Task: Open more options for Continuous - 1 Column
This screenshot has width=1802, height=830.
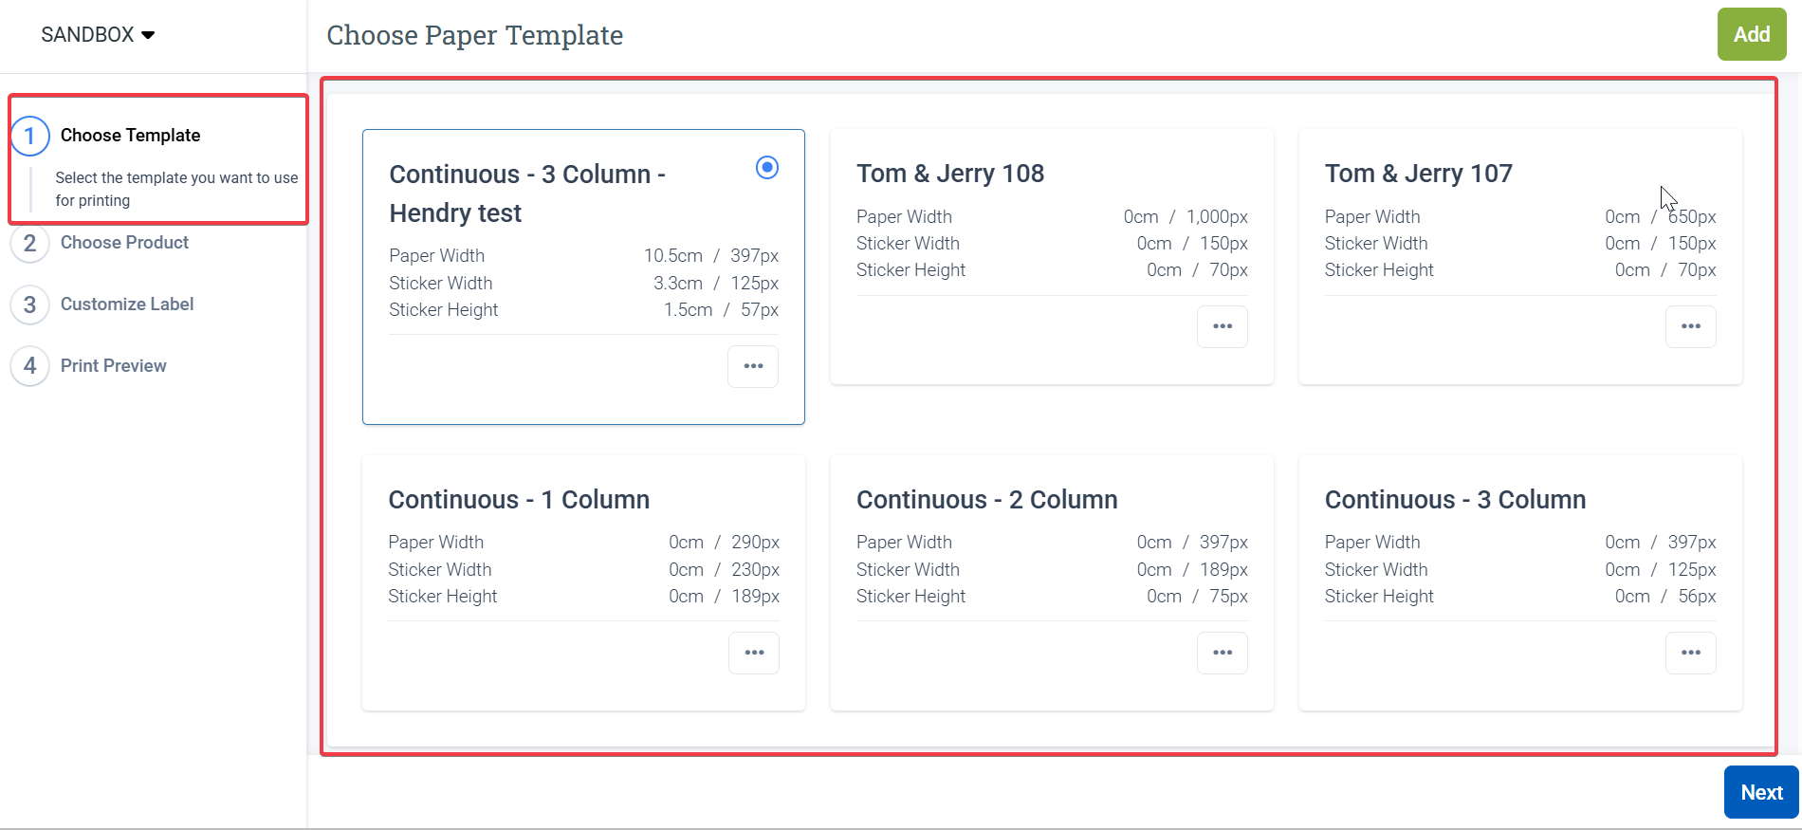Action: click(754, 653)
